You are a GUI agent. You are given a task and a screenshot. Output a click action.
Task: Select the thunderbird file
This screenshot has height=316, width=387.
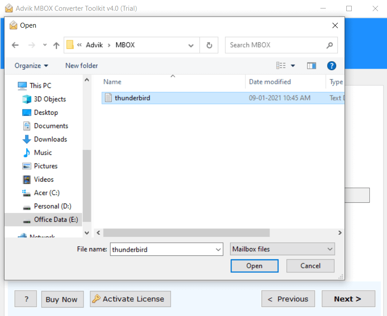(223, 98)
